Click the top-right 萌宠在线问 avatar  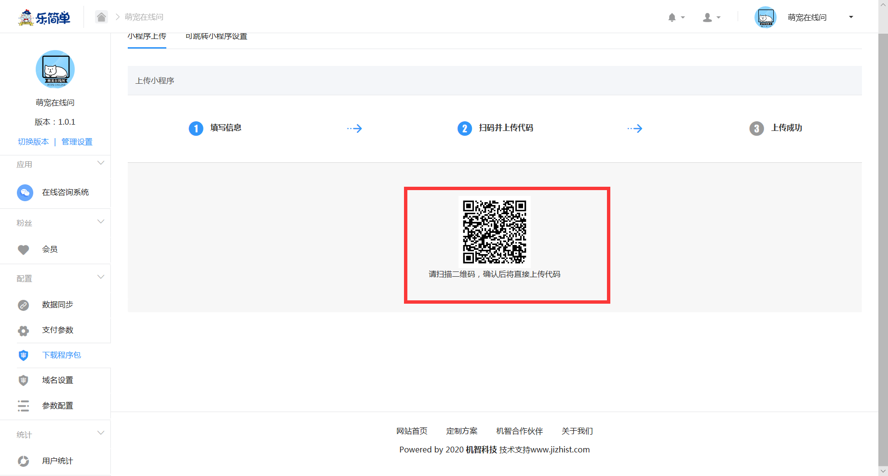[x=765, y=17]
